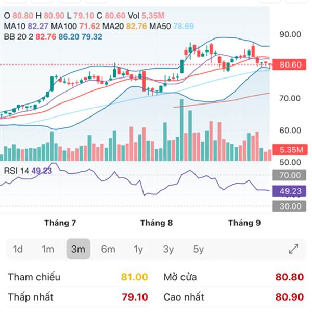Click the RSI 30.00 level tag
This screenshot has width=312, height=312.
coord(289,206)
